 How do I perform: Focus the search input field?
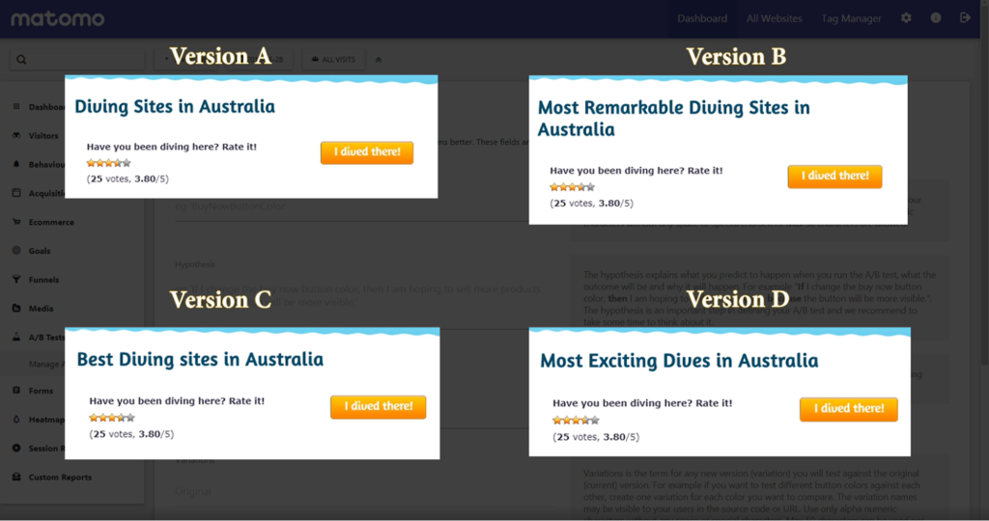click(77, 59)
